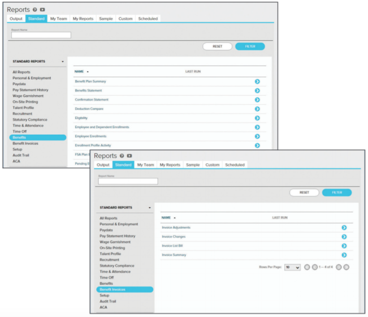Switch to Sample tab in front window
368x317 pixels.
pos(193,165)
